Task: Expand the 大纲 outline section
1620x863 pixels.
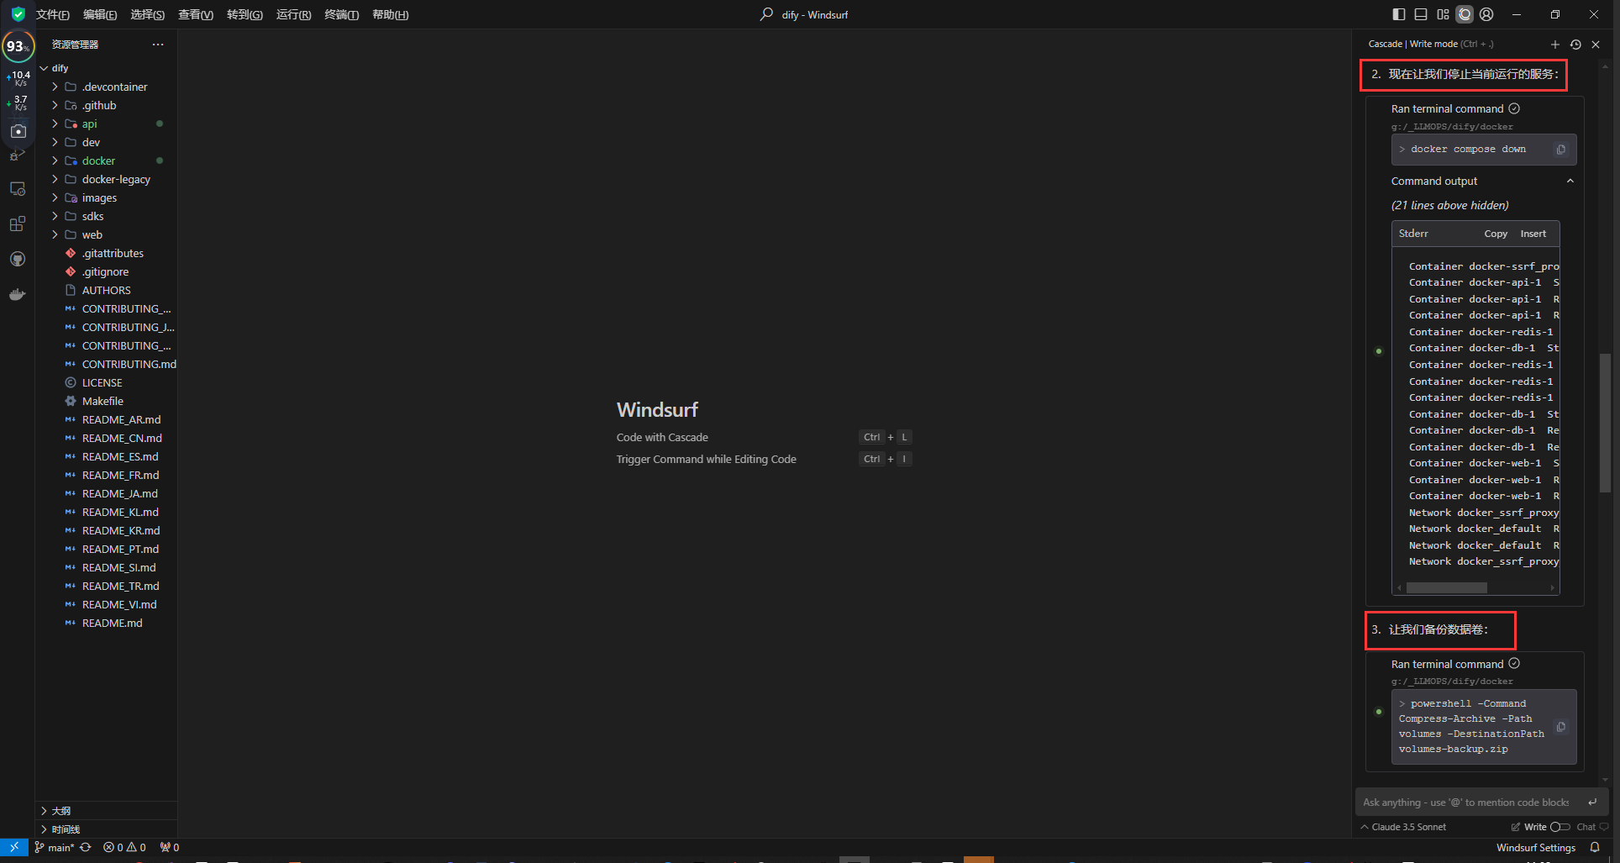Action: (60, 811)
